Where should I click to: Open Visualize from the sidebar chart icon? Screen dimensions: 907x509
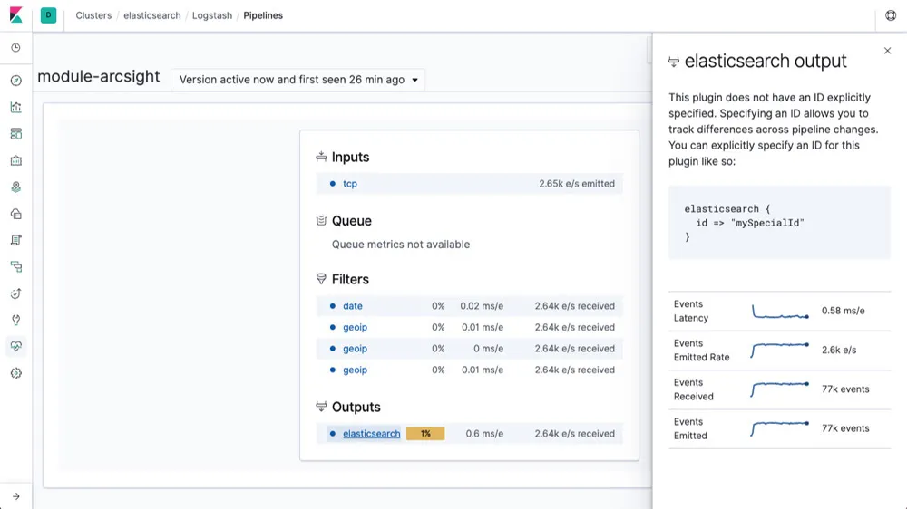tap(15, 107)
